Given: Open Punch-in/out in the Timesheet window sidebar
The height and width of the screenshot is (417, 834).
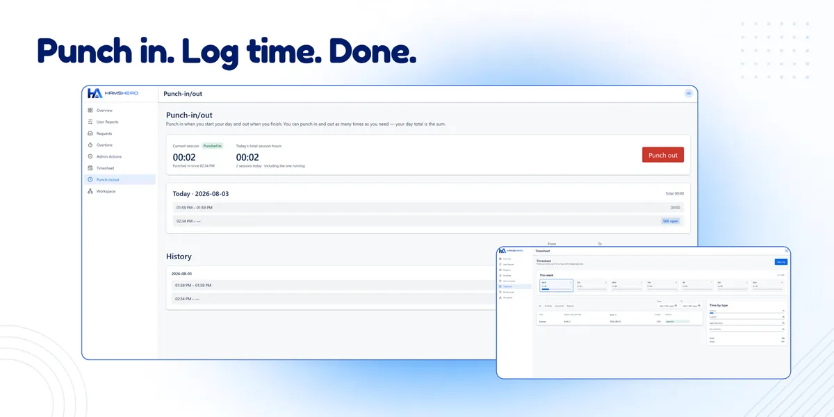Looking at the screenshot, I should (514, 292).
